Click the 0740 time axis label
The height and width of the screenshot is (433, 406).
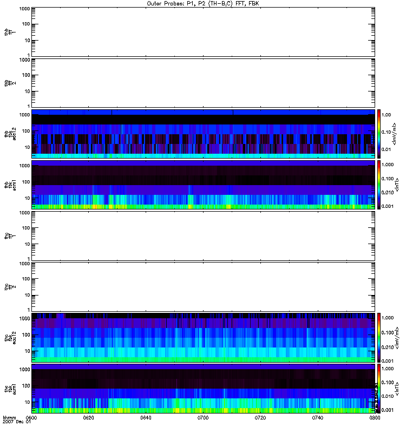[318, 417]
